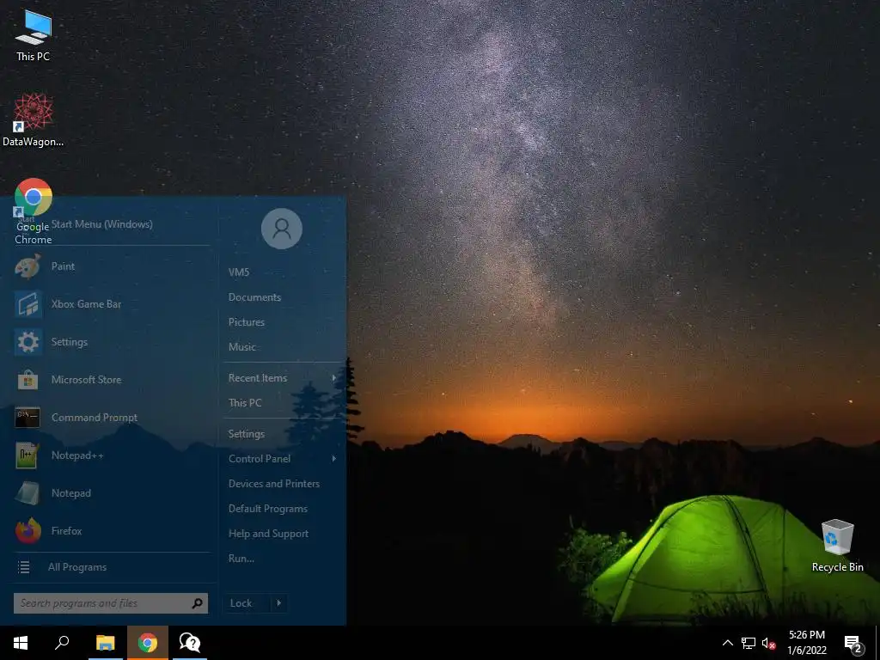Screen dimensions: 880x660
Task: Select the DataWagon desktop shortcut
Action: [34, 119]
